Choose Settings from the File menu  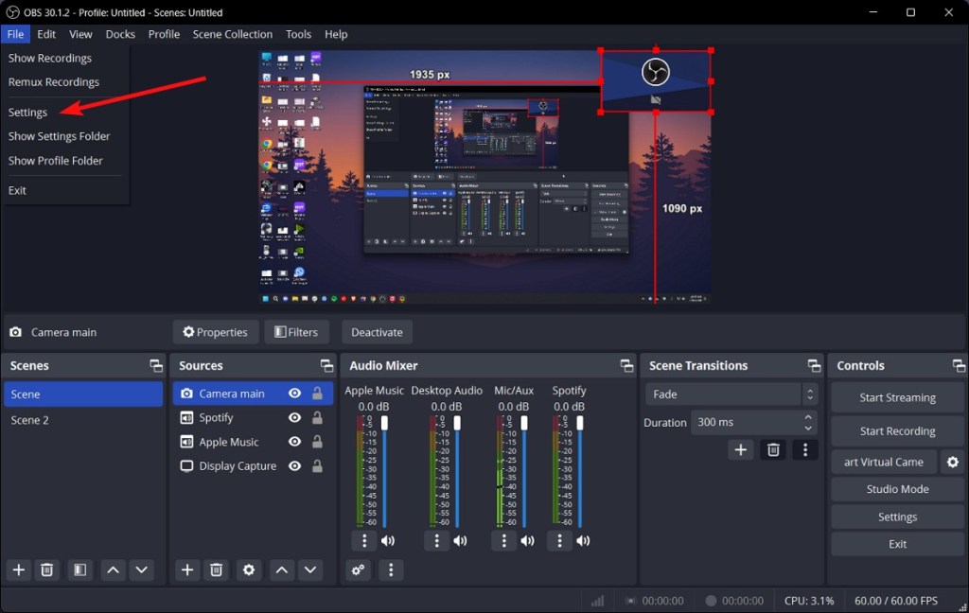tap(27, 112)
